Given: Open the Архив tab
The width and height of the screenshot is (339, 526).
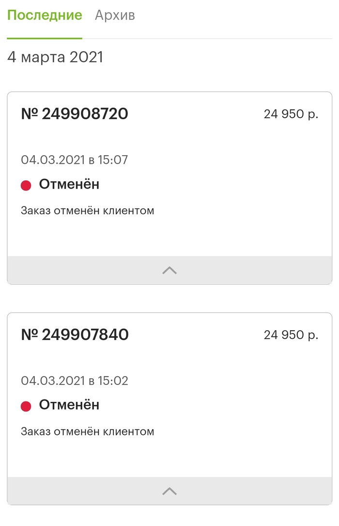Looking at the screenshot, I should (115, 16).
